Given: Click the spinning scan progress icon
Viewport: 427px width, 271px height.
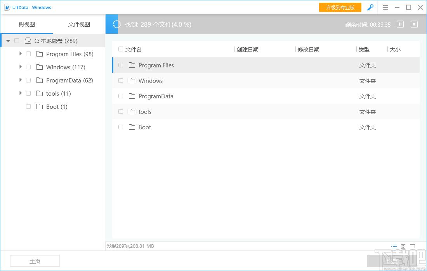Looking at the screenshot, I should coord(116,24).
